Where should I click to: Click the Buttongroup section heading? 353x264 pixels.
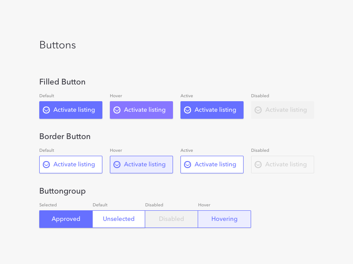click(x=62, y=191)
